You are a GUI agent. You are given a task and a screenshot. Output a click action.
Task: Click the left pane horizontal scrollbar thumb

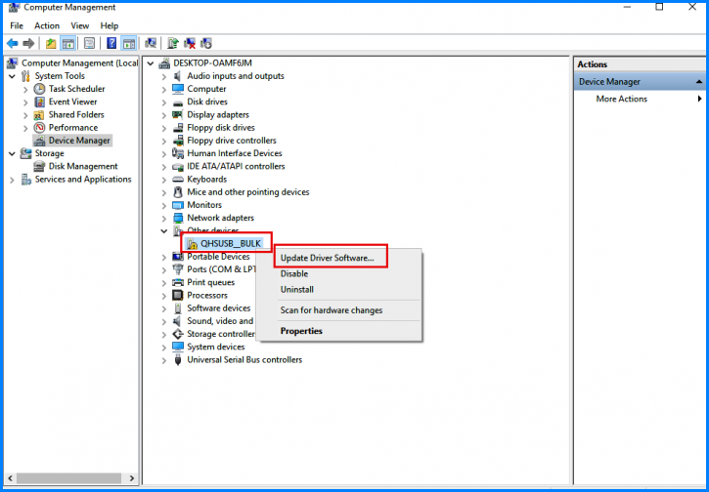[x=68, y=478]
